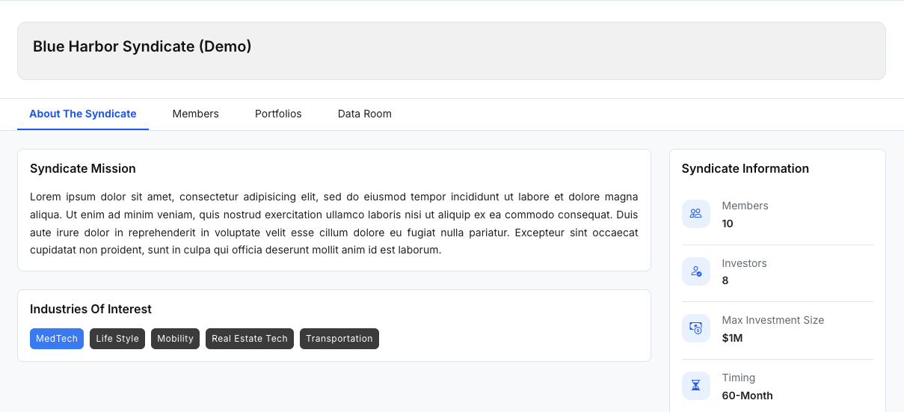Click the Transportation industry tag
Screen dimensions: 904x412
point(339,339)
